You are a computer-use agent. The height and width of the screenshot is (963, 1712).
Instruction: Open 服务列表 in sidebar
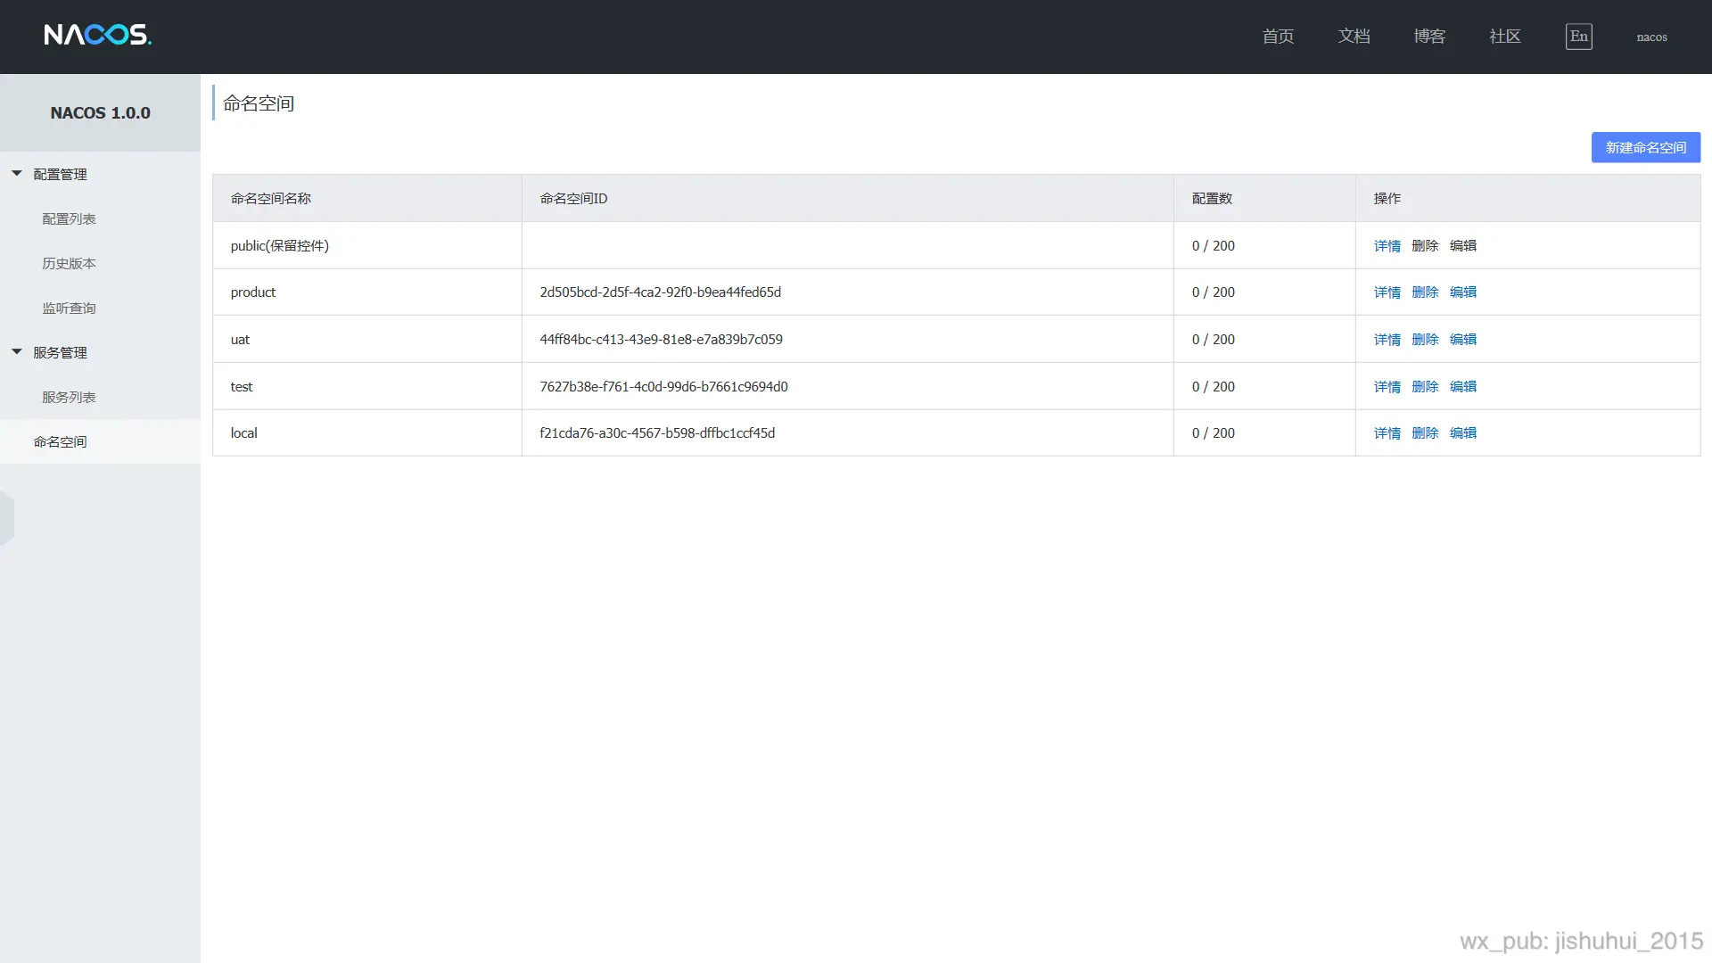(69, 397)
